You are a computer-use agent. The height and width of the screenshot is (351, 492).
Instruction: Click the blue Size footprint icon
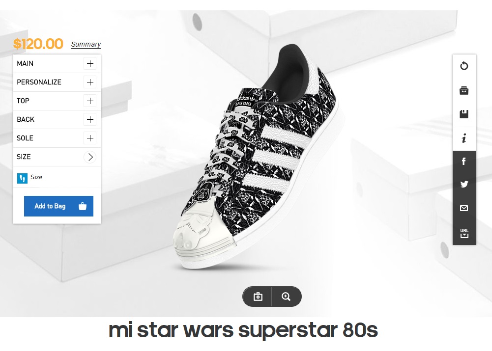(22, 178)
